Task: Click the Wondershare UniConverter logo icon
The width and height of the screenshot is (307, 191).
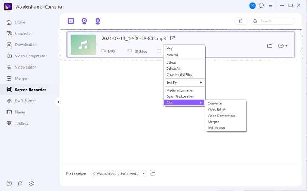Action: click(8, 6)
